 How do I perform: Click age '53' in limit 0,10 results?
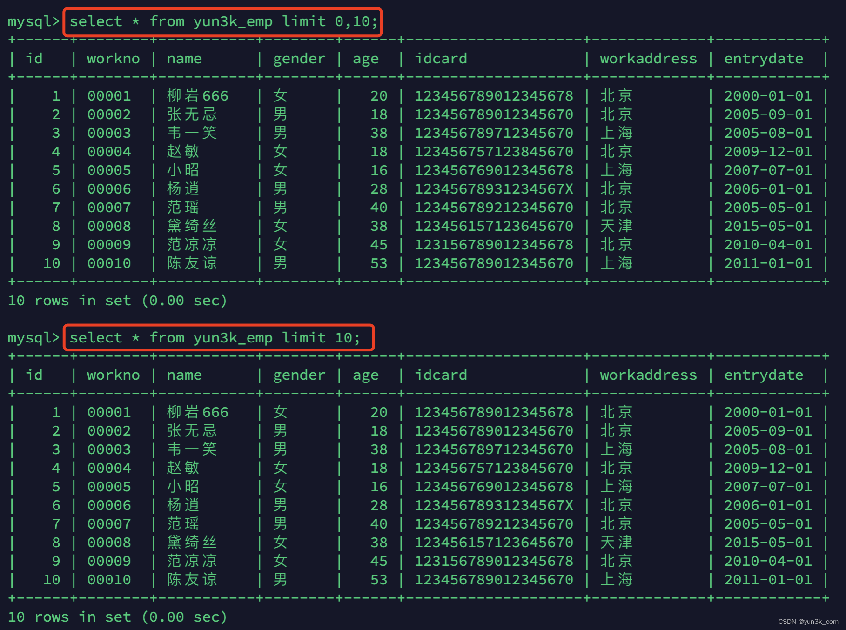379,263
